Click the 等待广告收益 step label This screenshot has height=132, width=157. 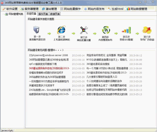pyautogui.click(x=147, y=40)
